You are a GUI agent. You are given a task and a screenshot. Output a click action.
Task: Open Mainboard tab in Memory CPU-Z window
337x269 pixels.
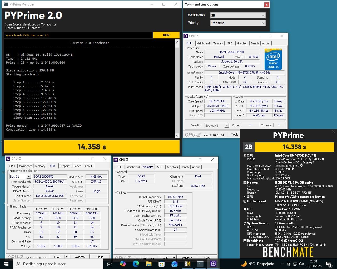133,167
